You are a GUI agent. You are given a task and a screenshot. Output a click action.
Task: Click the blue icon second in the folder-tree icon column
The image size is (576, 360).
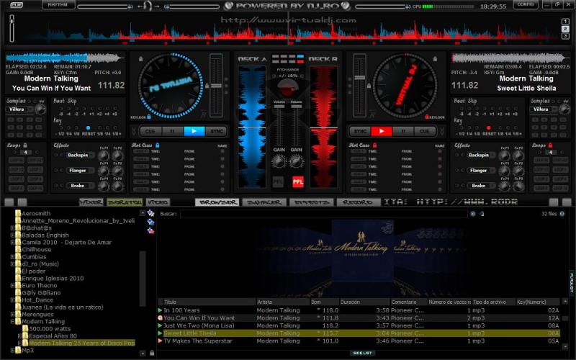click(x=150, y=222)
